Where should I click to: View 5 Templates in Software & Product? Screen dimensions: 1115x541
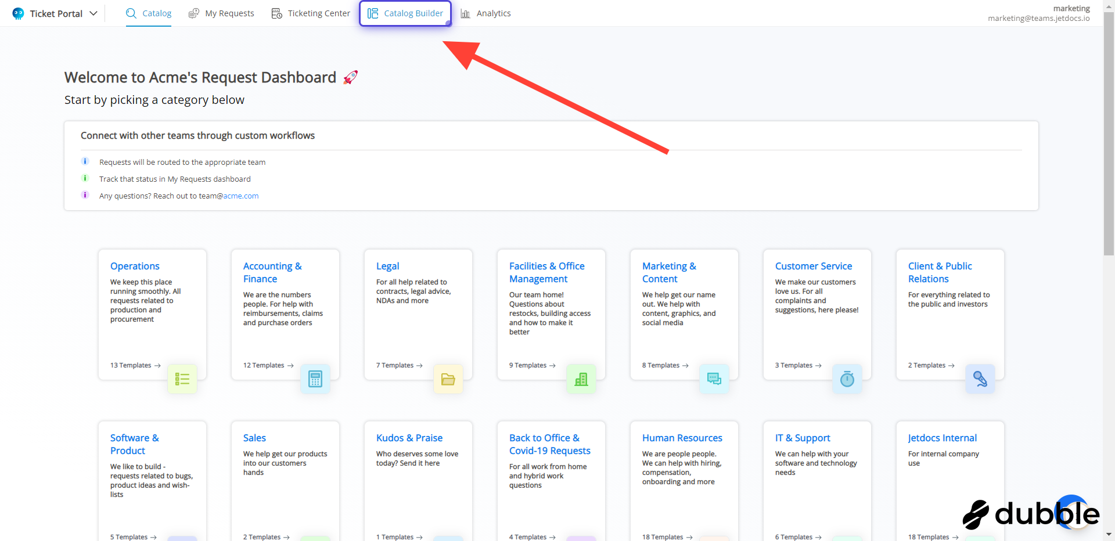[134, 537]
